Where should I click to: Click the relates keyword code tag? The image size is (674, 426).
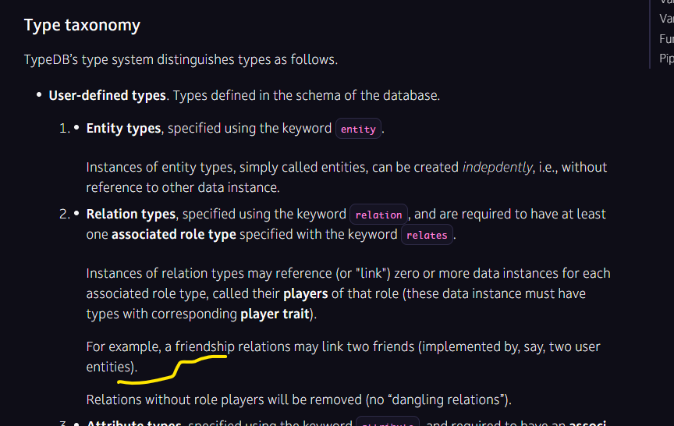(427, 235)
